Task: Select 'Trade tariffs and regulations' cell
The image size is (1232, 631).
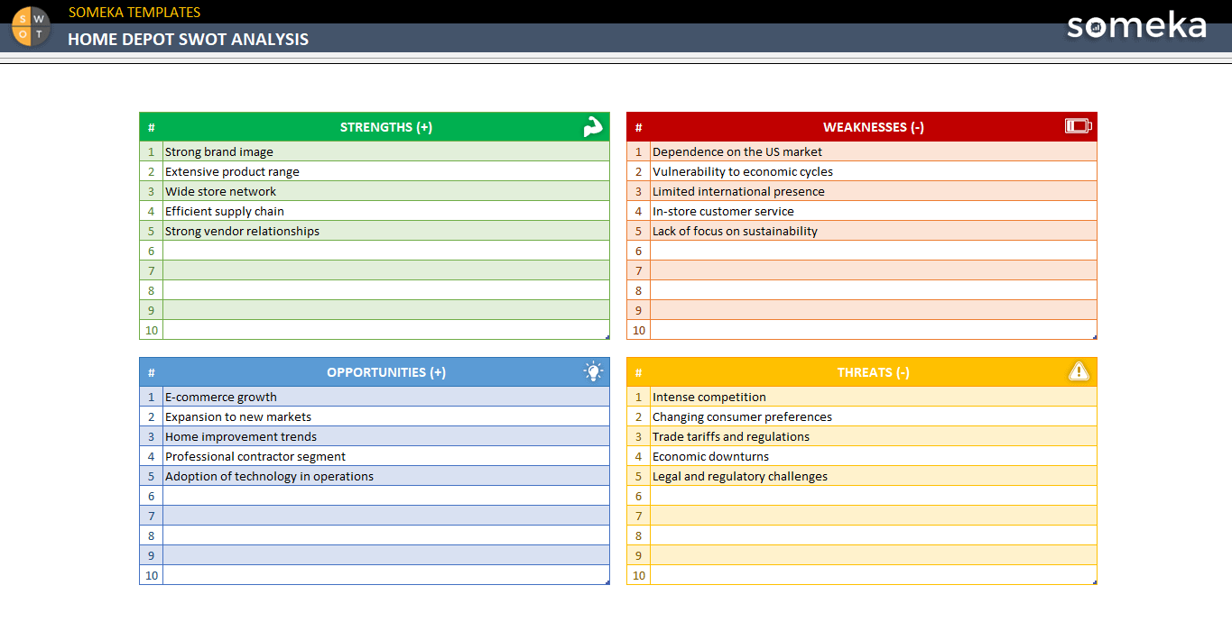Action: pyautogui.click(x=874, y=436)
